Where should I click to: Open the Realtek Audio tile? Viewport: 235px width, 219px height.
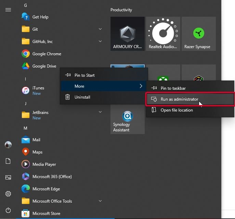(163, 34)
